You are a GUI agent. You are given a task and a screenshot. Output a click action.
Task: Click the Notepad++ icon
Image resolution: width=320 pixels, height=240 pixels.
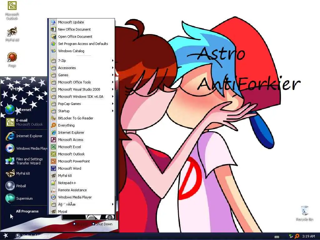(x=53, y=183)
